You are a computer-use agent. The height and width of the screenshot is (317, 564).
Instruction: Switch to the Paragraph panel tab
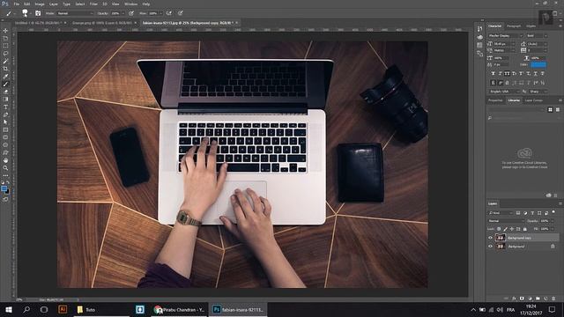click(x=514, y=26)
